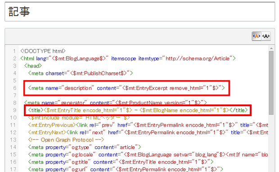Click line number 5 in the gutter
The width and height of the screenshot is (279, 172).
(x=14, y=81)
